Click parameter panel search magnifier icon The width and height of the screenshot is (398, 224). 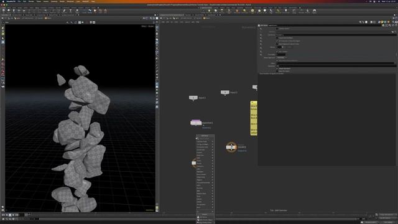(390, 26)
